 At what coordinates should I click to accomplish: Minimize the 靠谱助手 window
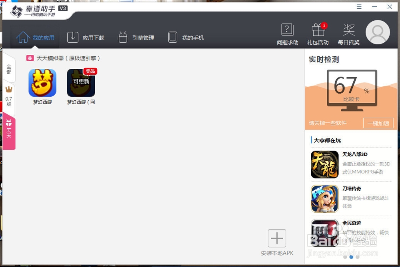[x=374, y=7]
